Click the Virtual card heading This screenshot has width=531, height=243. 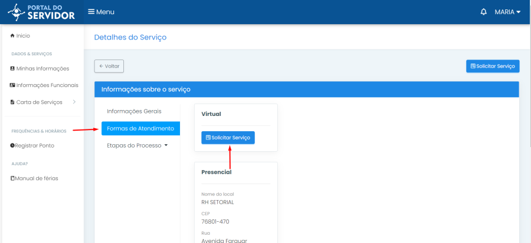[211, 114]
